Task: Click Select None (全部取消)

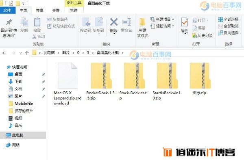Action: (x=228, y=26)
